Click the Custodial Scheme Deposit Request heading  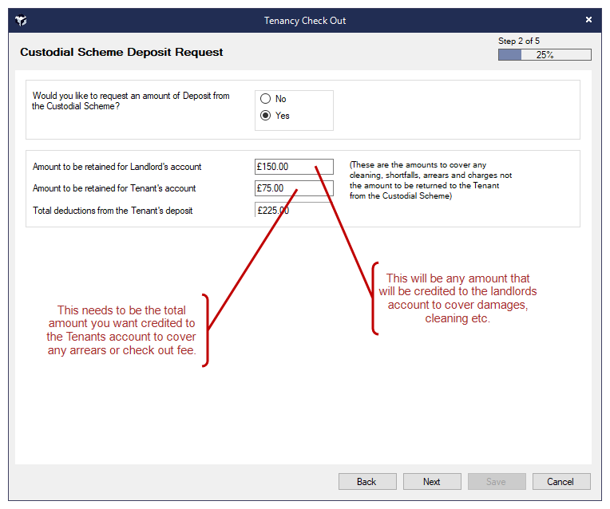(121, 53)
